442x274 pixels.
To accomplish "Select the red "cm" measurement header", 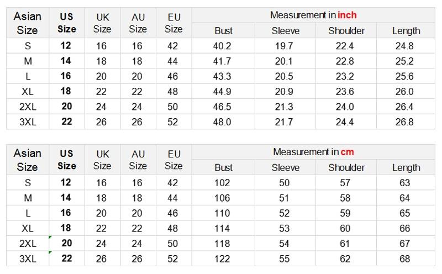I will (x=347, y=152).
